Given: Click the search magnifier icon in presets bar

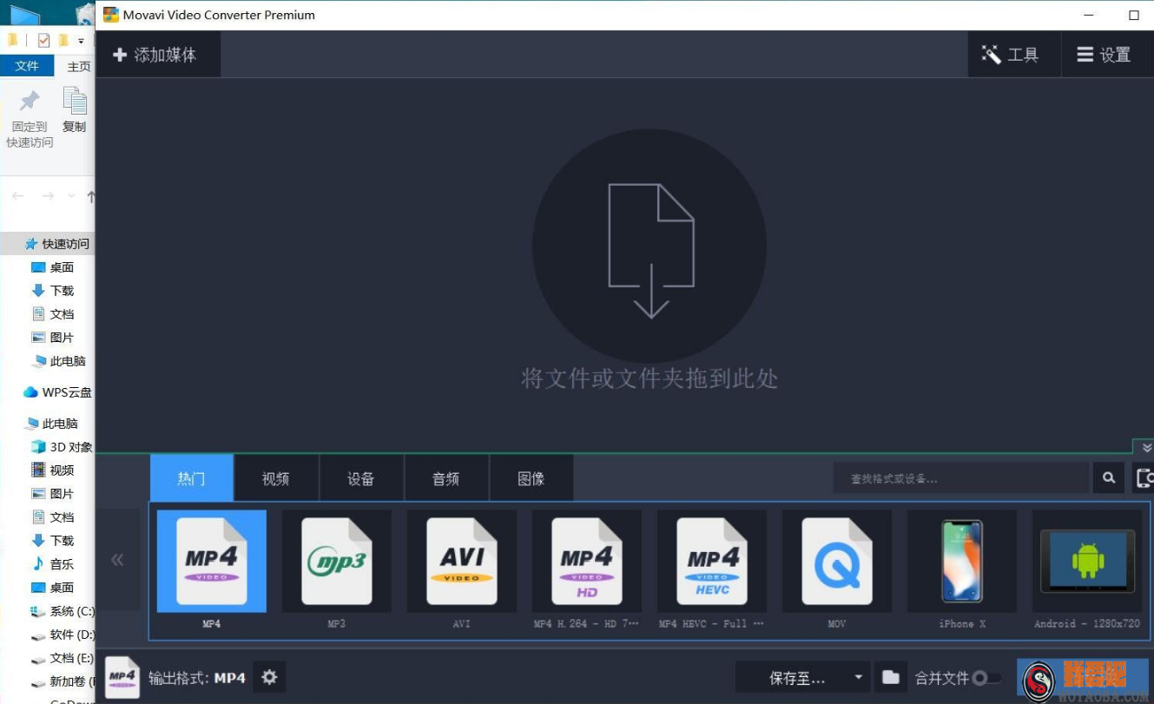Looking at the screenshot, I should click(x=1108, y=477).
